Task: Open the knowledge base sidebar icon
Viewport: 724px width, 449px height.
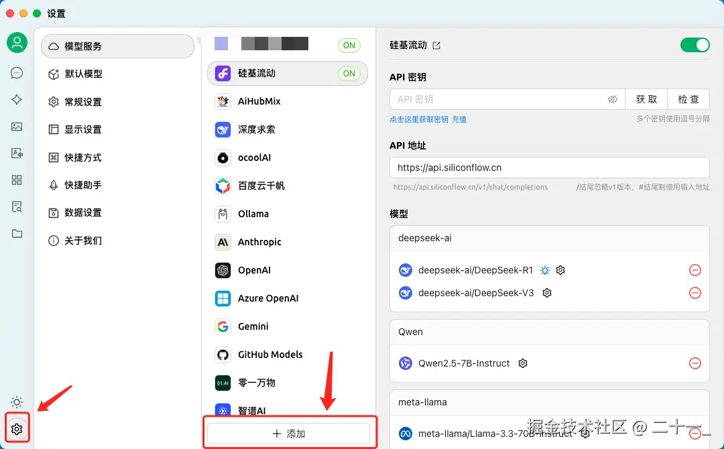Action: 17,206
